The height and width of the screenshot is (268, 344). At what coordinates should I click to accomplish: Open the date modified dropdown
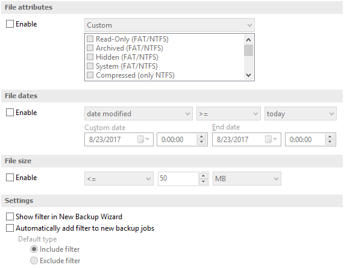(139, 114)
